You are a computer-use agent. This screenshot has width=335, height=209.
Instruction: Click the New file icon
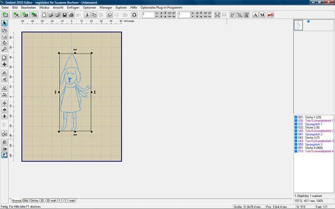[44, 14]
